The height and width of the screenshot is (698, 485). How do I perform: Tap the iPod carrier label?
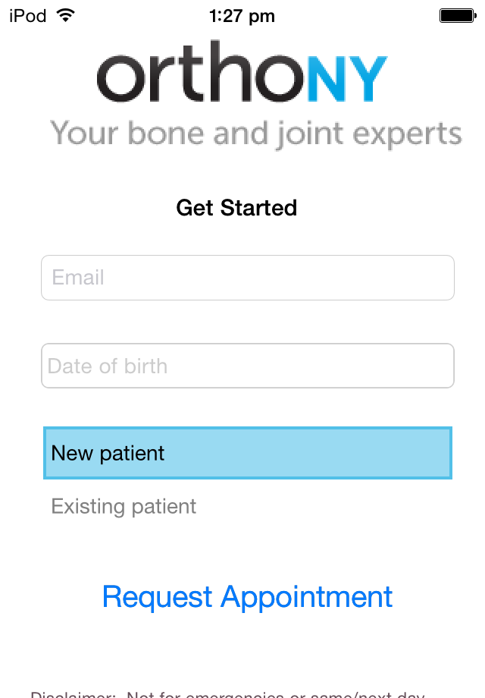[x=27, y=16]
